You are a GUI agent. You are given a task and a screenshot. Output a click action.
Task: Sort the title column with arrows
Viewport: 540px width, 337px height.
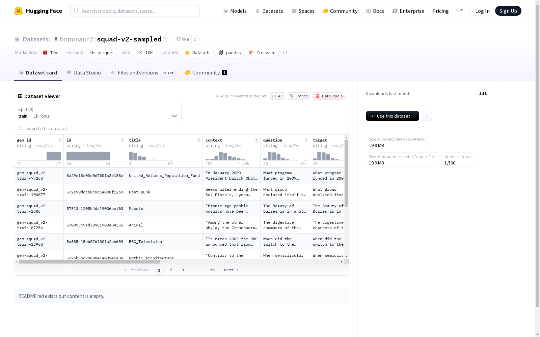pyautogui.click(x=199, y=140)
